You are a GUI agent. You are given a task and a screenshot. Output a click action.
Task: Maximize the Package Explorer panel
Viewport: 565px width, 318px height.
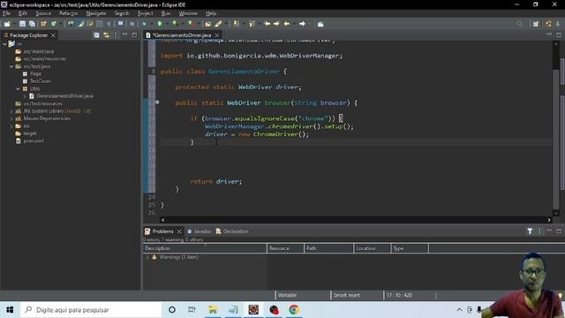coord(134,35)
